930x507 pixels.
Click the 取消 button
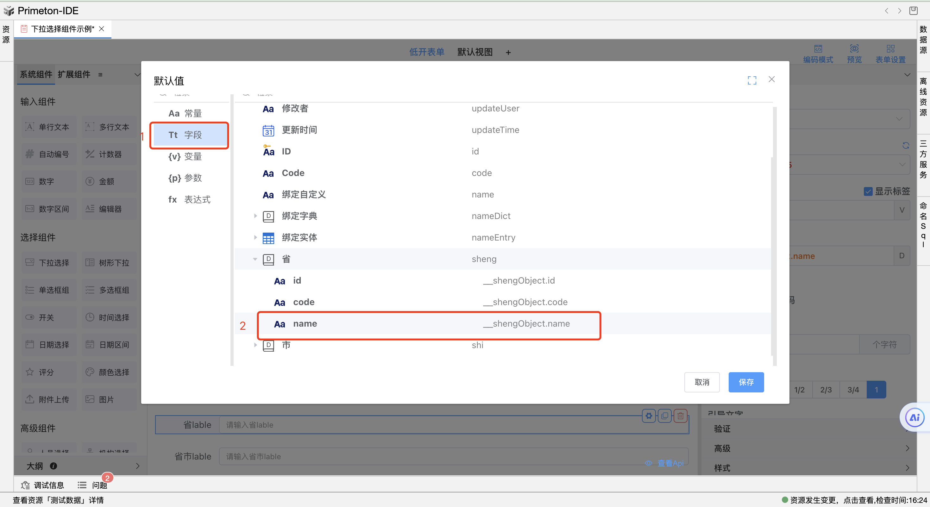tap(701, 382)
